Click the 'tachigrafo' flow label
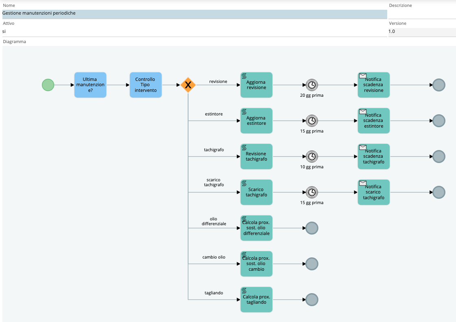The height and width of the screenshot is (322, 456). (214, 150)
